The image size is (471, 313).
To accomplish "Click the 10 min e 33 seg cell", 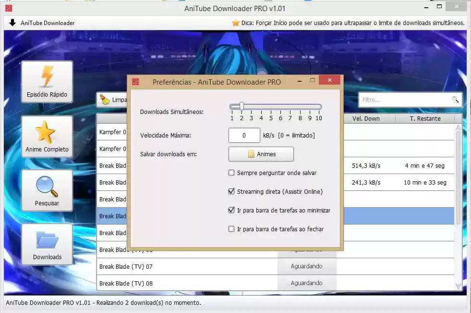I will pyautogui.click(x=425, y=183).
